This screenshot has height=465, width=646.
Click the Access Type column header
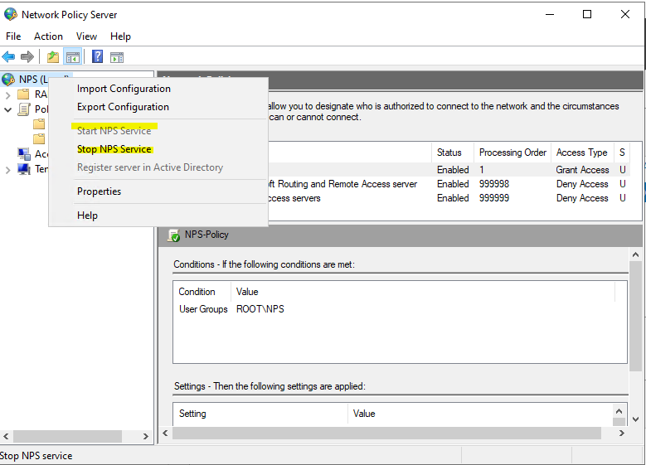coord(581,153)
